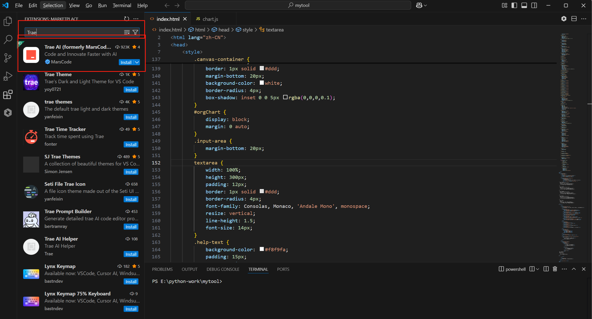Clear extensions search results icon

coord(127,32)
